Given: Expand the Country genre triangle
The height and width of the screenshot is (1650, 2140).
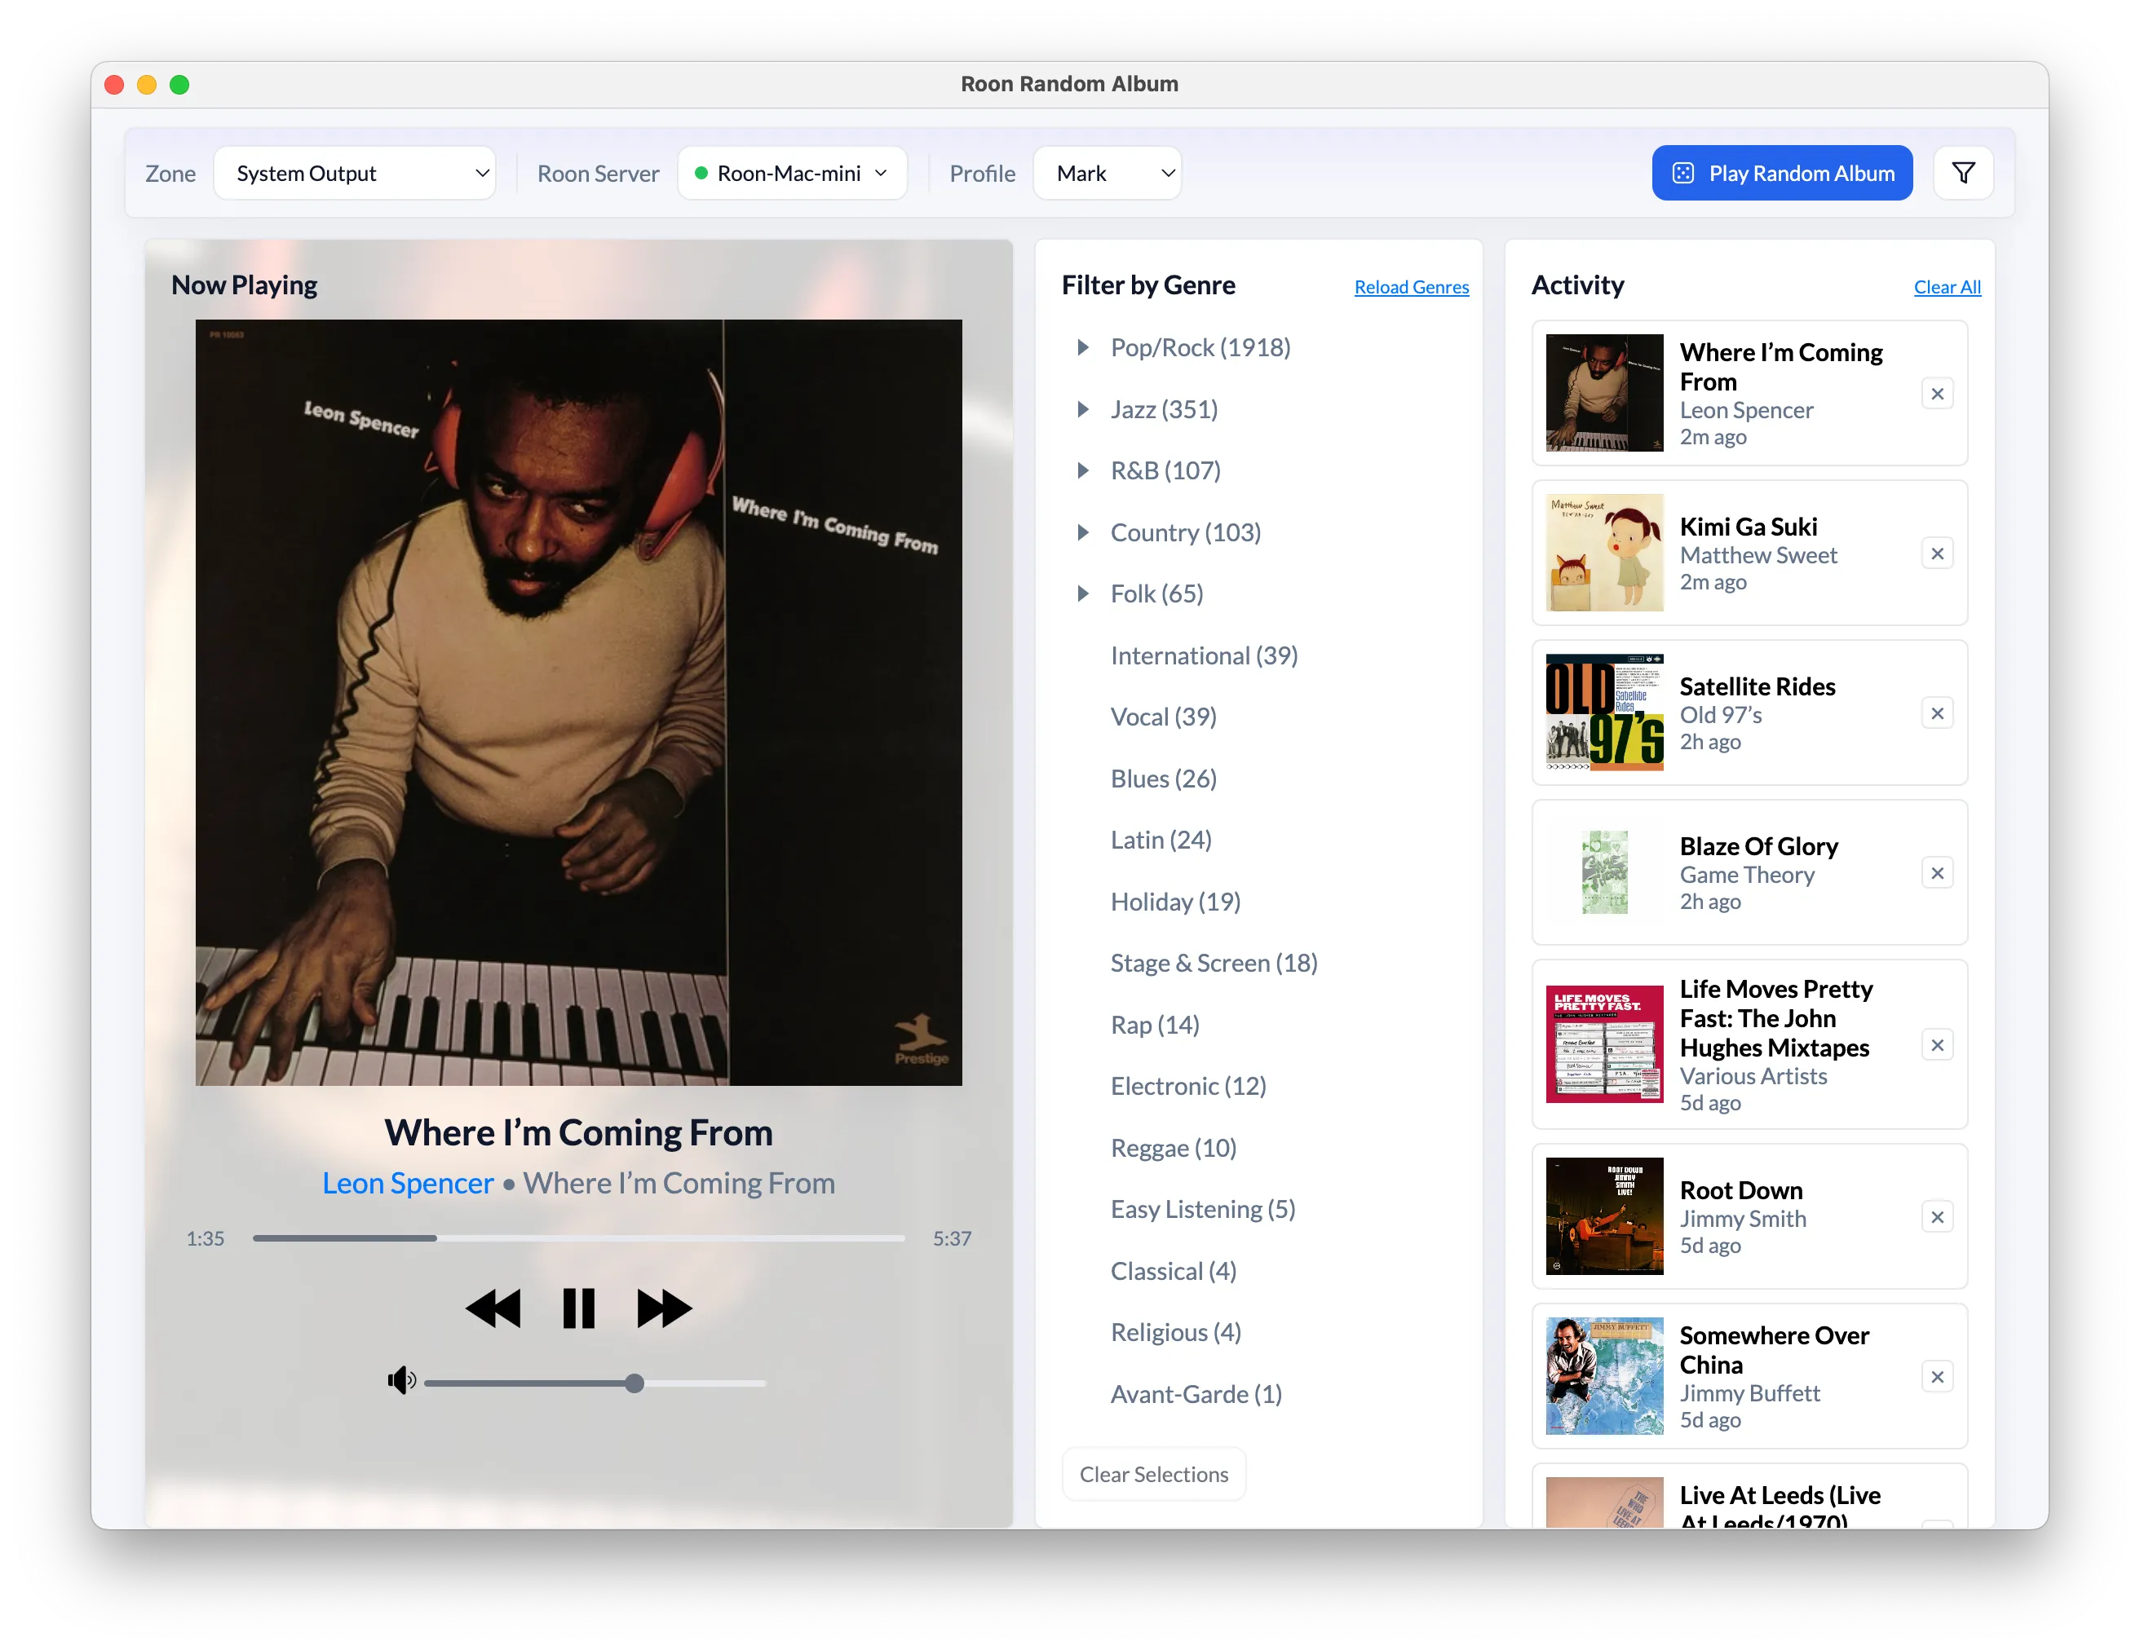Looking at the screenshot, I should 1083,532.
